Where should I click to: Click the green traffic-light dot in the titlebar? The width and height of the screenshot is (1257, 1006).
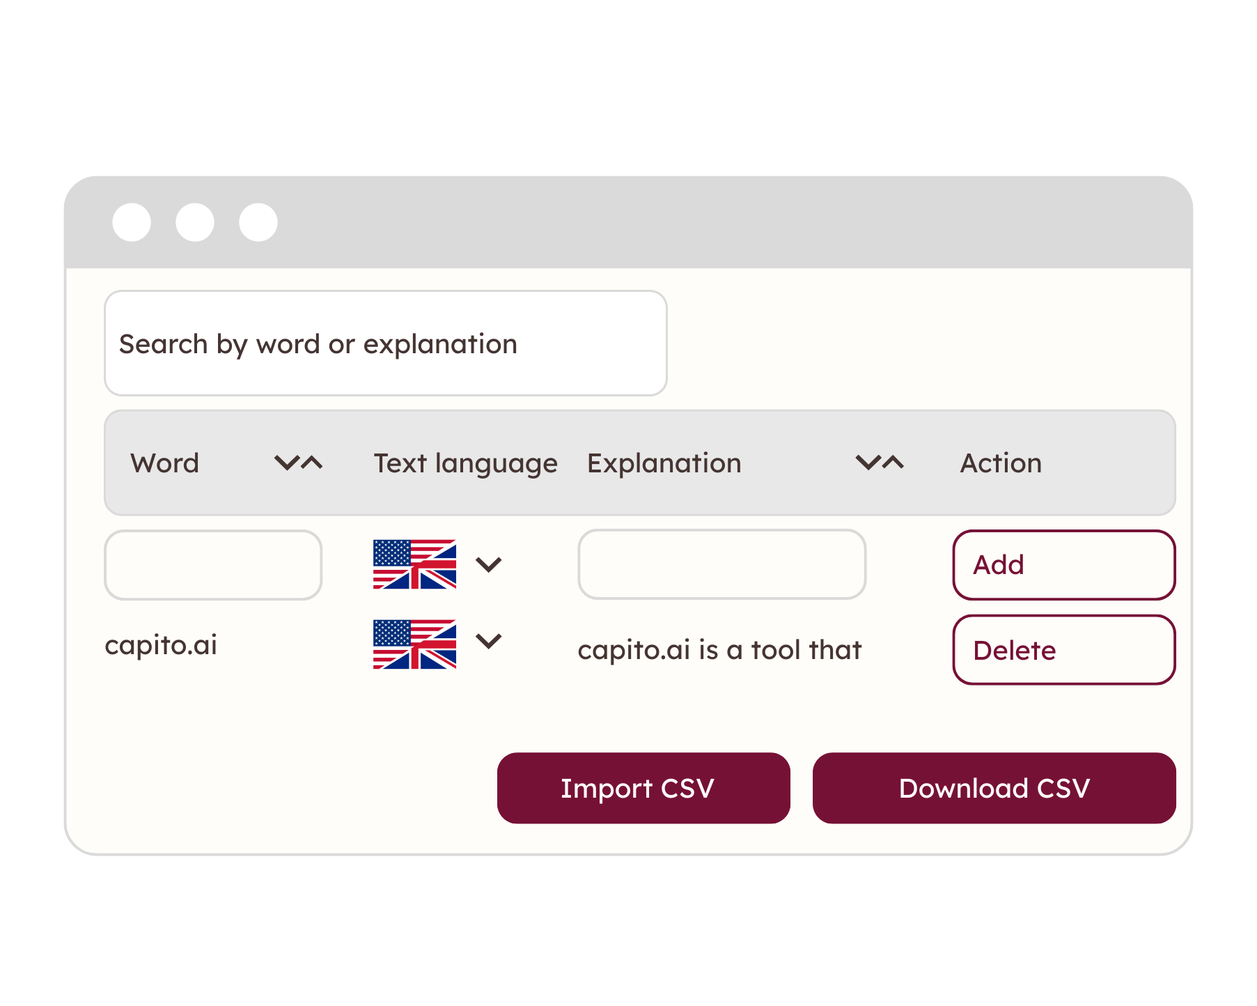coord(257,222)
